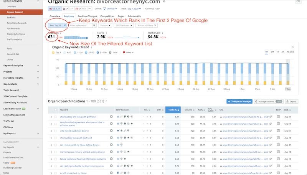Image resolution: width=307 pixels, height=175 pixels.
Task: Open the SERP Features filter dropdown
Action: coord(124,25)
